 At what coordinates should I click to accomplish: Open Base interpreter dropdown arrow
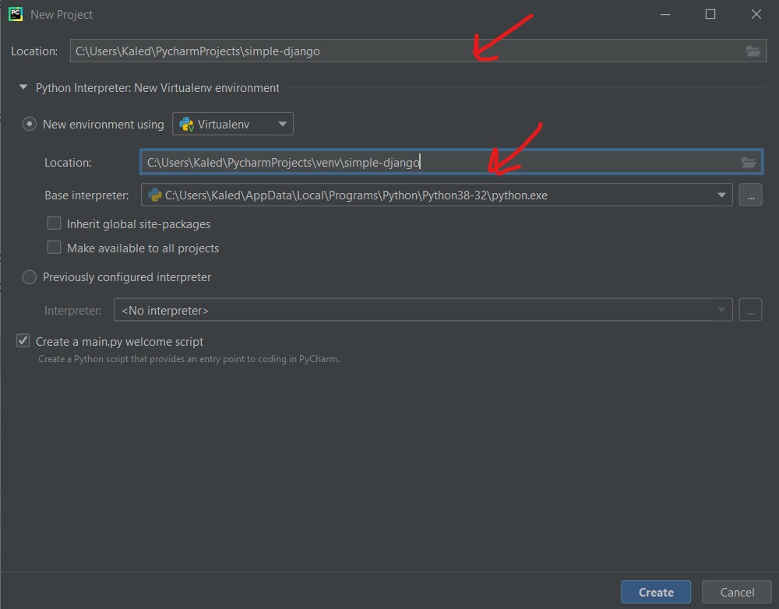721,195
